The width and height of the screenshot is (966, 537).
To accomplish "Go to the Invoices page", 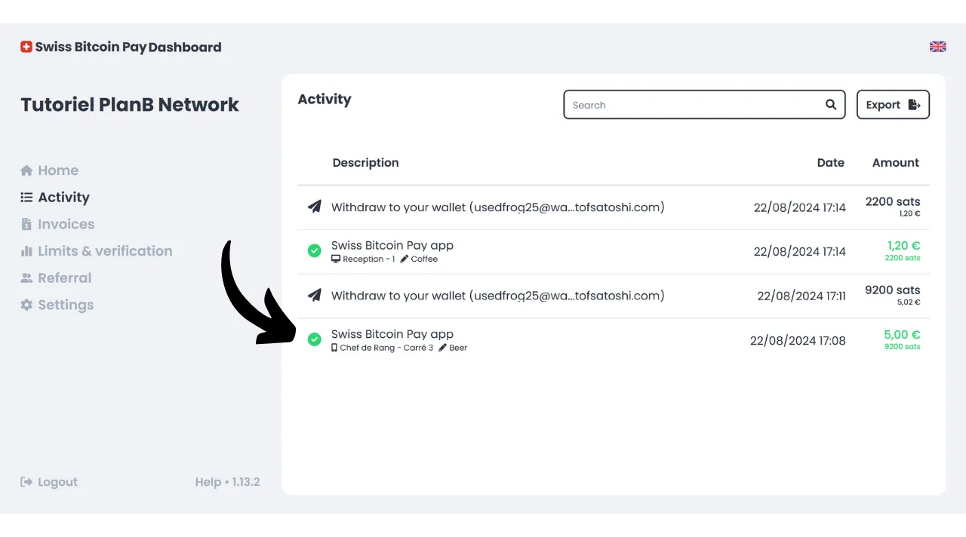I will 66,224.
